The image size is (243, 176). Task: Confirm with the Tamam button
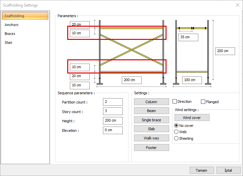(201, 170)
